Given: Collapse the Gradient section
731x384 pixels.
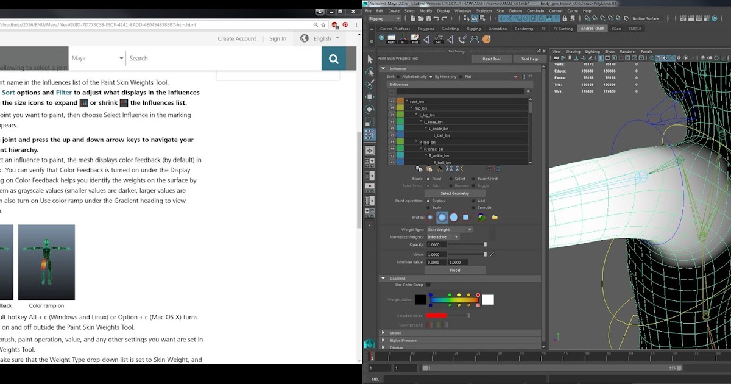Looking at the screenshot, I should [x=384, y=278].
